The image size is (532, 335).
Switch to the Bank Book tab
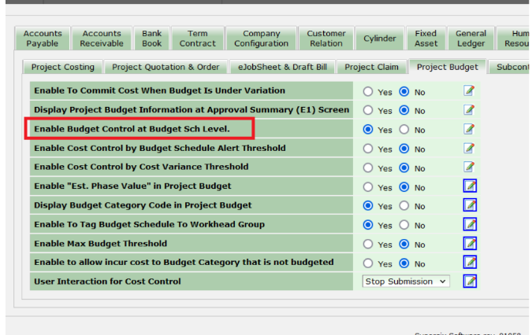click(x=151, y=39)
